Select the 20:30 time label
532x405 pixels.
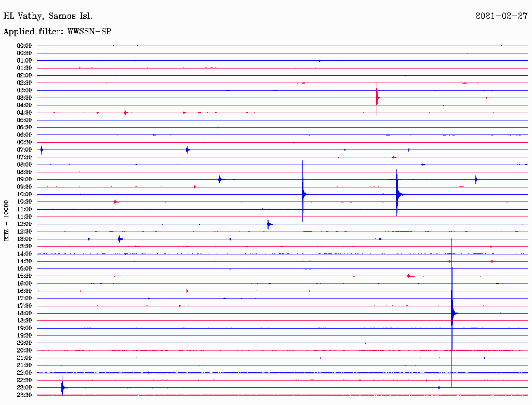pyautogui.click(x=24, y=350)
